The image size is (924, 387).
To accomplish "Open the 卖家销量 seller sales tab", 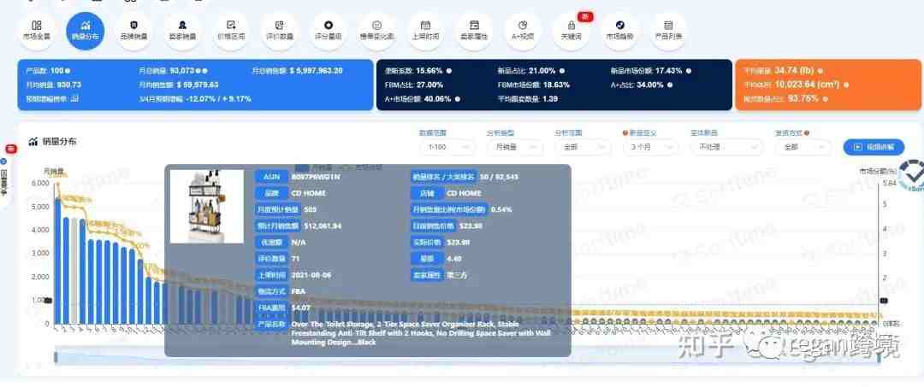I will 183,31.
